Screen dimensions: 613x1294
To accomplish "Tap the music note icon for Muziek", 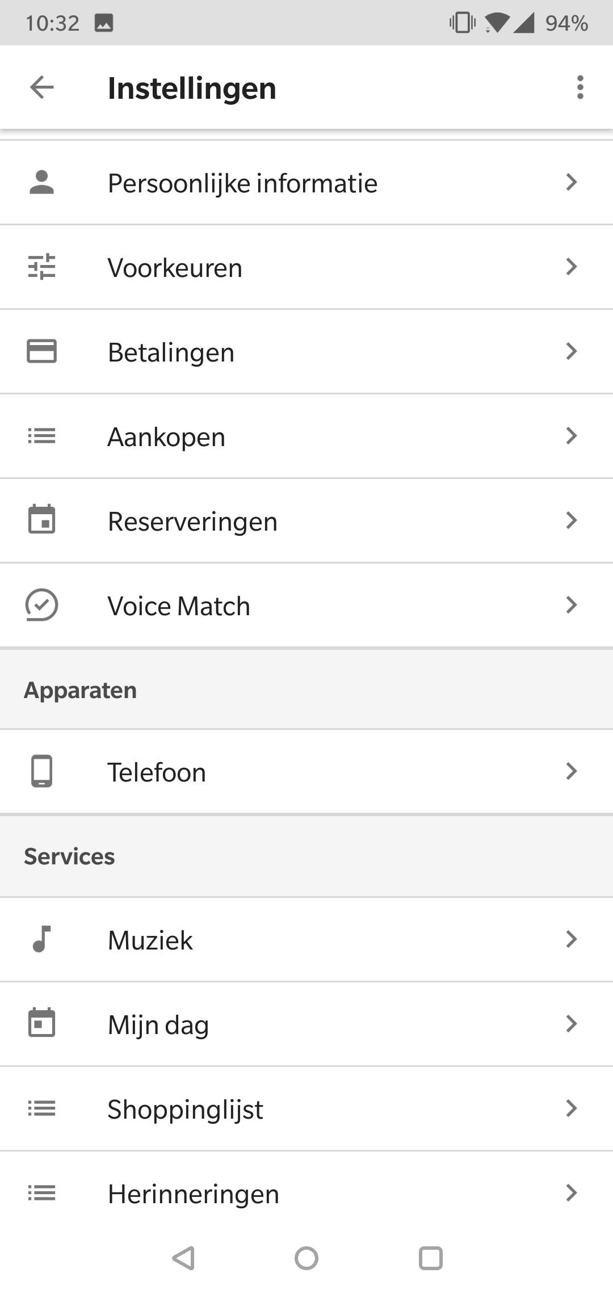I will 41,939.
